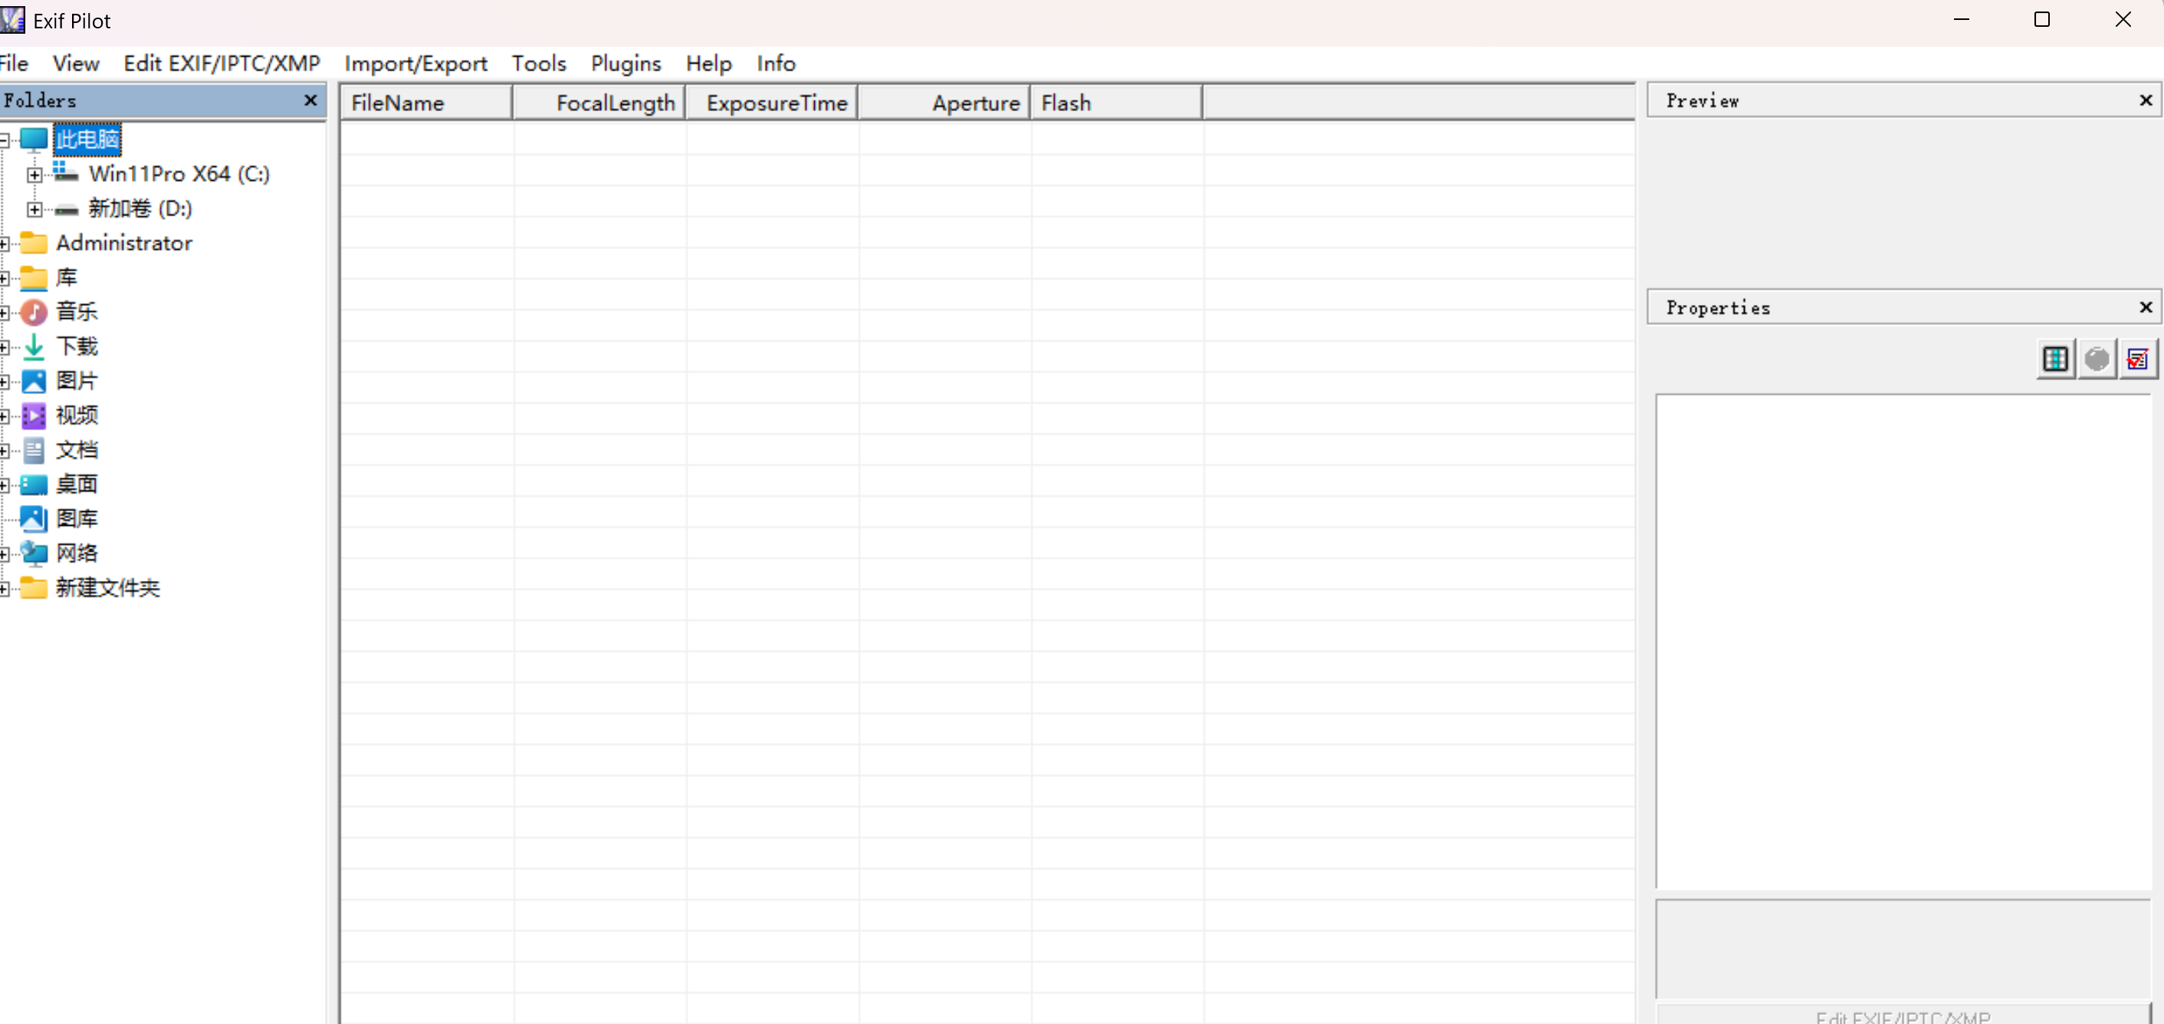Image resolution: width=2164 pixels, height=1024 pixels.
Task: Sort by the ExposureTime column header
Action: coord(771,103)
